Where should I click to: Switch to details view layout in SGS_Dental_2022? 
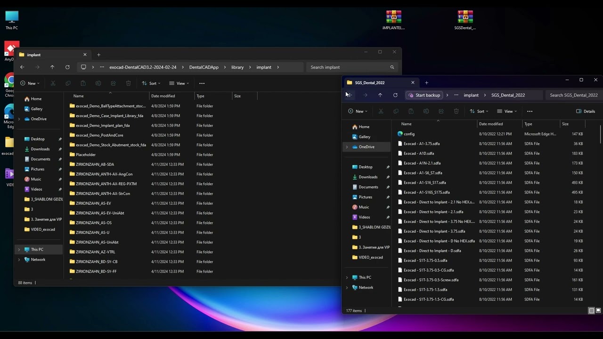pyautogui.click(x=592, y=310)
